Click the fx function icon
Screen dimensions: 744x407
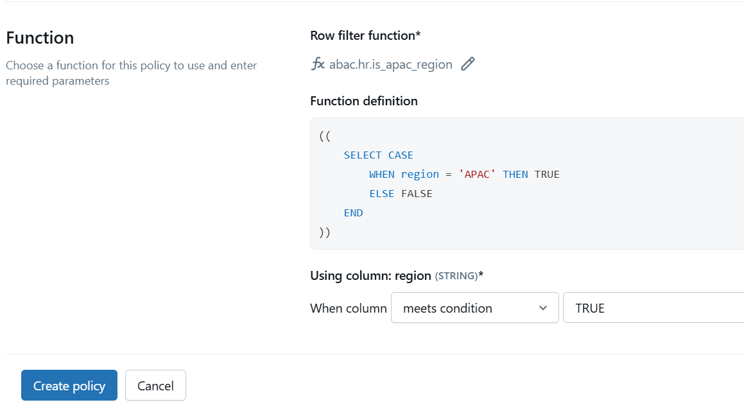click(x=318, y=64)
